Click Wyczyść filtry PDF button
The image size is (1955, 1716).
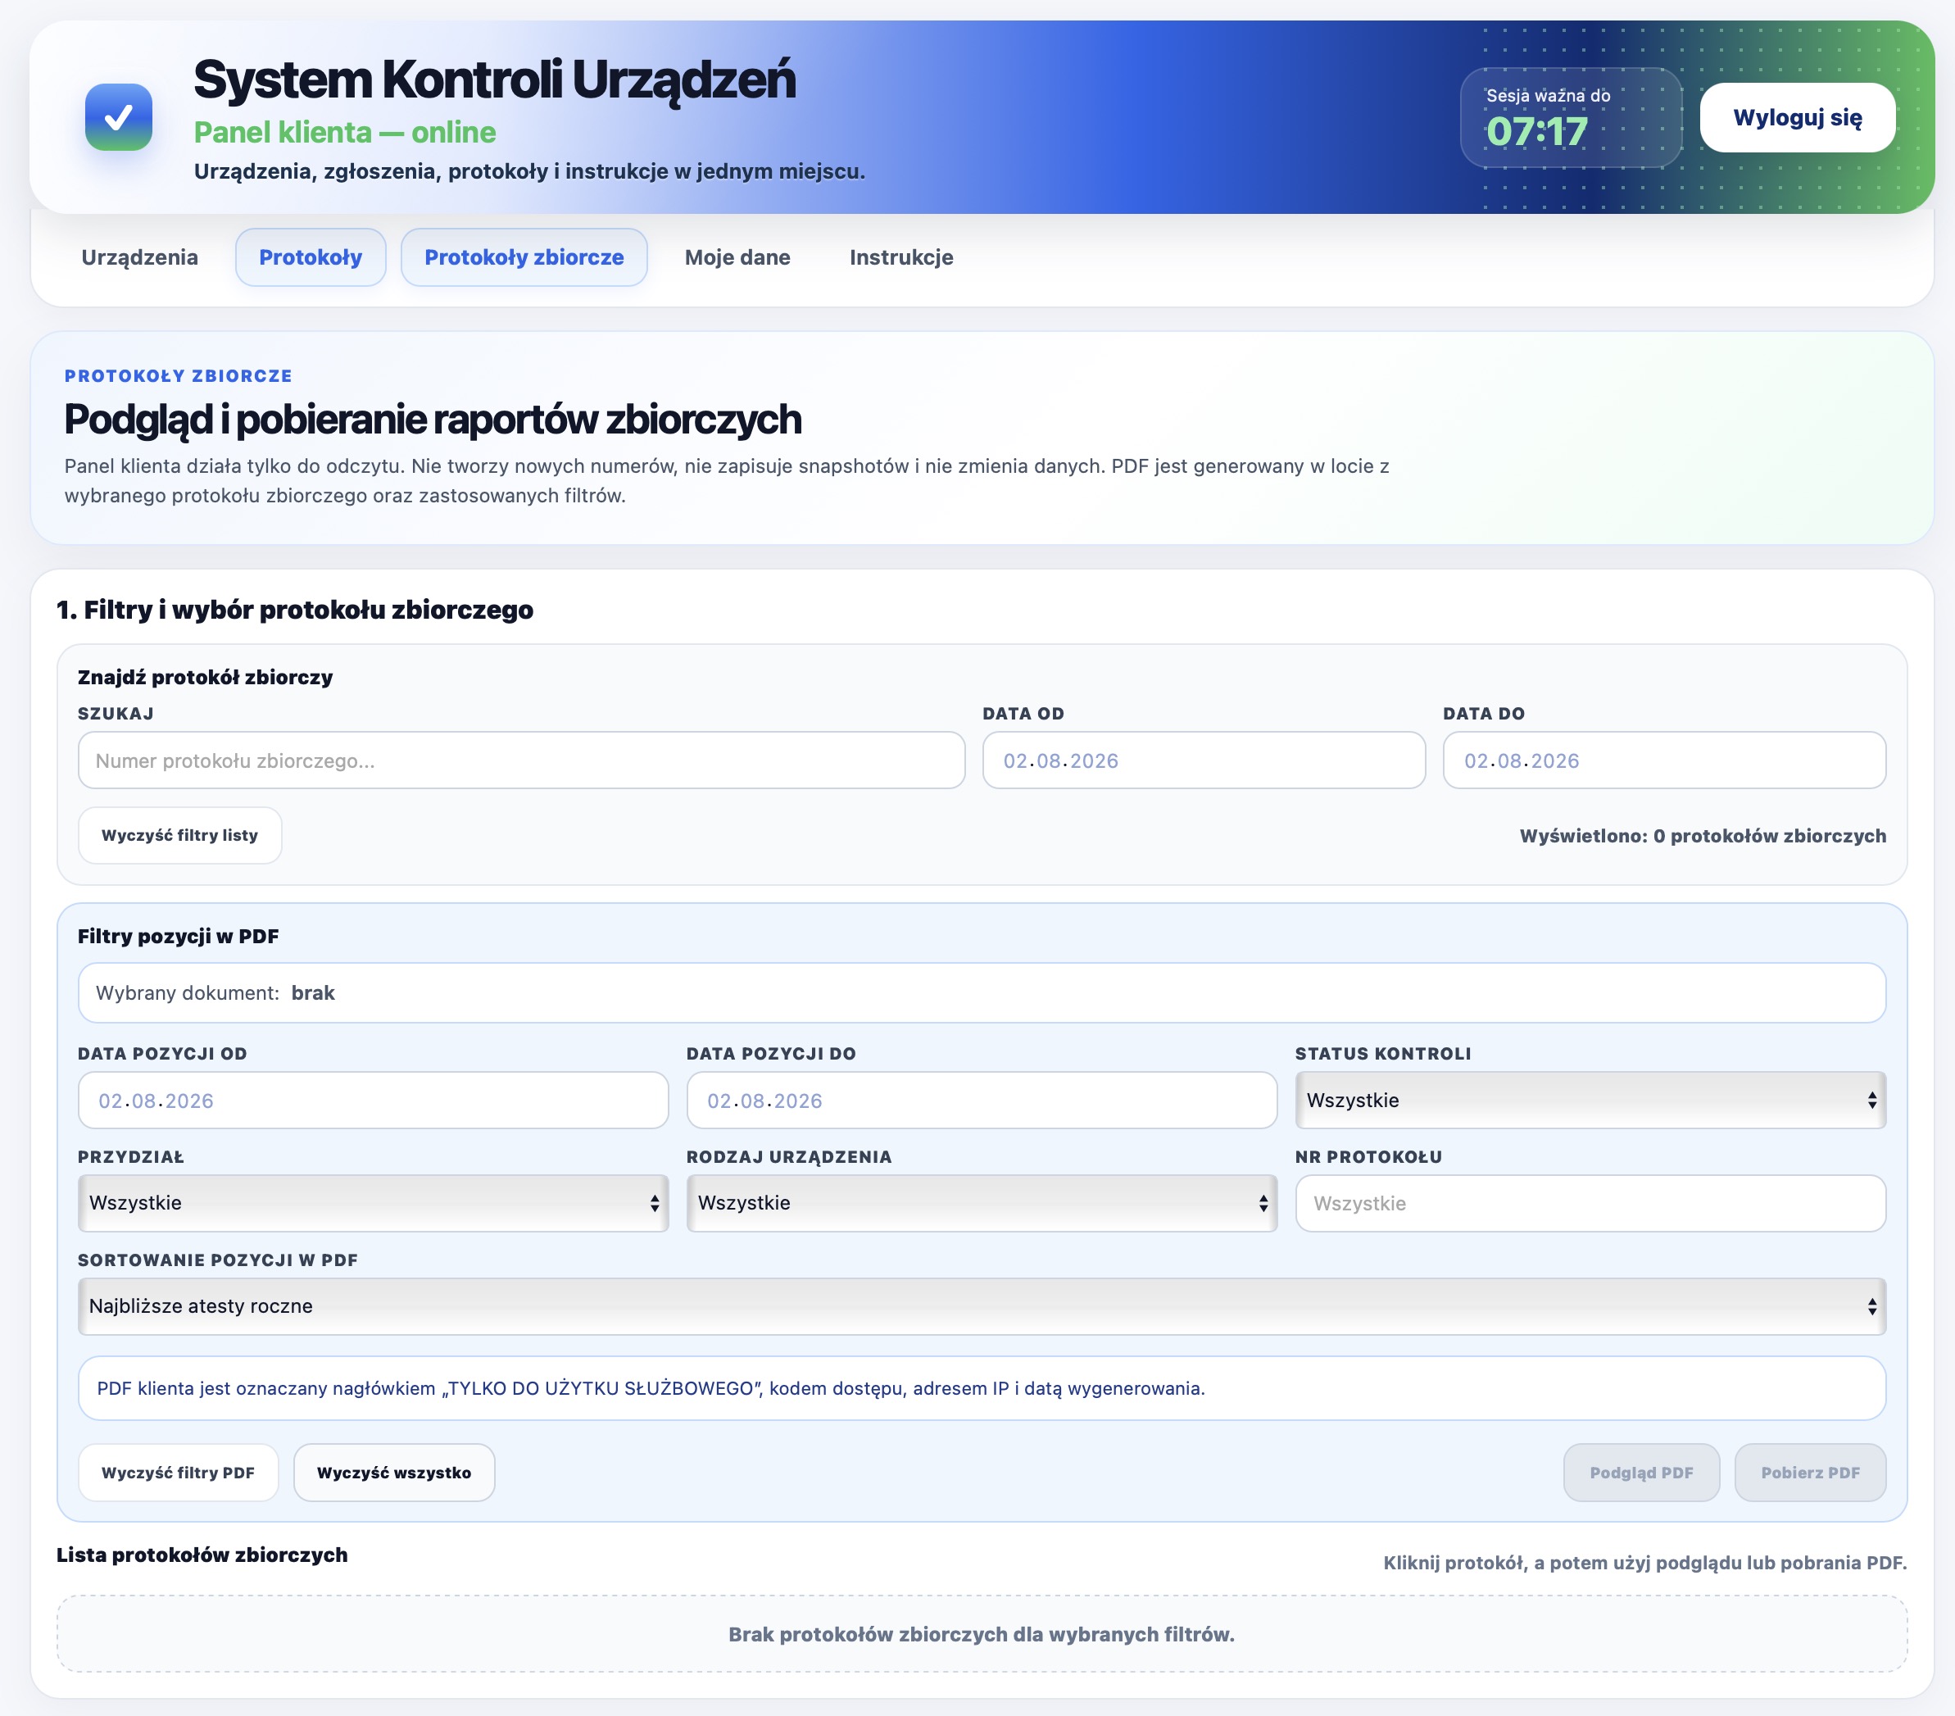(x=178, y=1472)
